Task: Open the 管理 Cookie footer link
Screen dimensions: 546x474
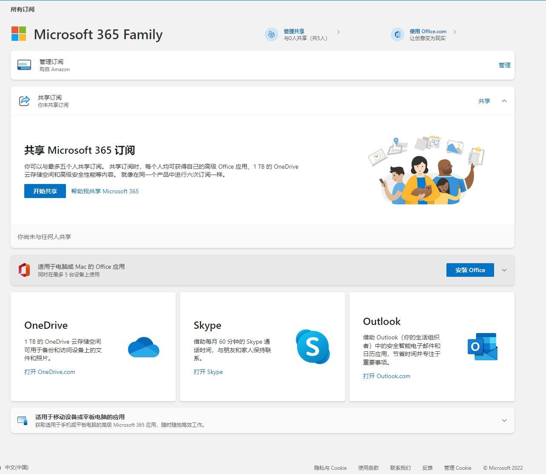Action: coord(458,468)
